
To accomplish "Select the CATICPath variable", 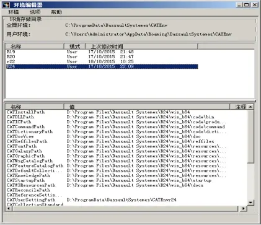I will (19, 122).
